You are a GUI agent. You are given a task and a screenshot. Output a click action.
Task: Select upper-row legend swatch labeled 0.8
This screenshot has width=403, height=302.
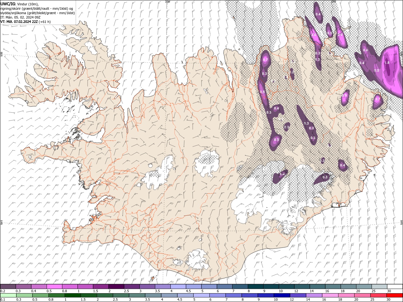70,287
